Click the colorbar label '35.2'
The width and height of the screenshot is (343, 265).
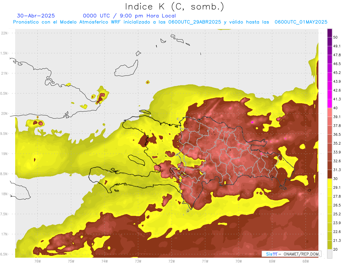[337, 143]
